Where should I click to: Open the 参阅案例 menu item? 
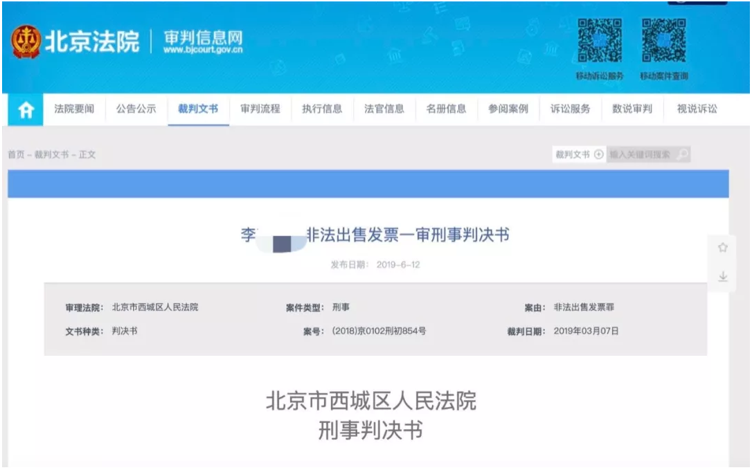508,109
